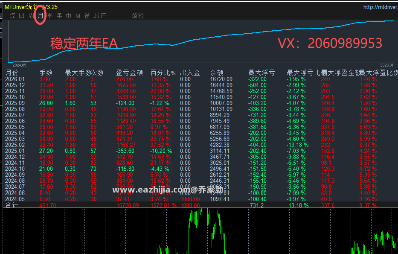The width and height of the screenshot is (398, 254).
Task: Click max floating profit 337.6 in 2025.05 row
Action: (328, 127)
